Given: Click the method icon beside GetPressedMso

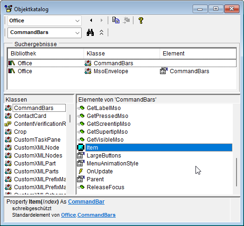Looking at the screenshot, I should pos(81,116).
